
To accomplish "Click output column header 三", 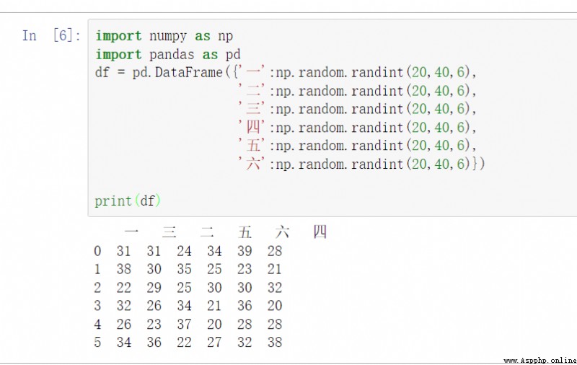I will 169,232.
